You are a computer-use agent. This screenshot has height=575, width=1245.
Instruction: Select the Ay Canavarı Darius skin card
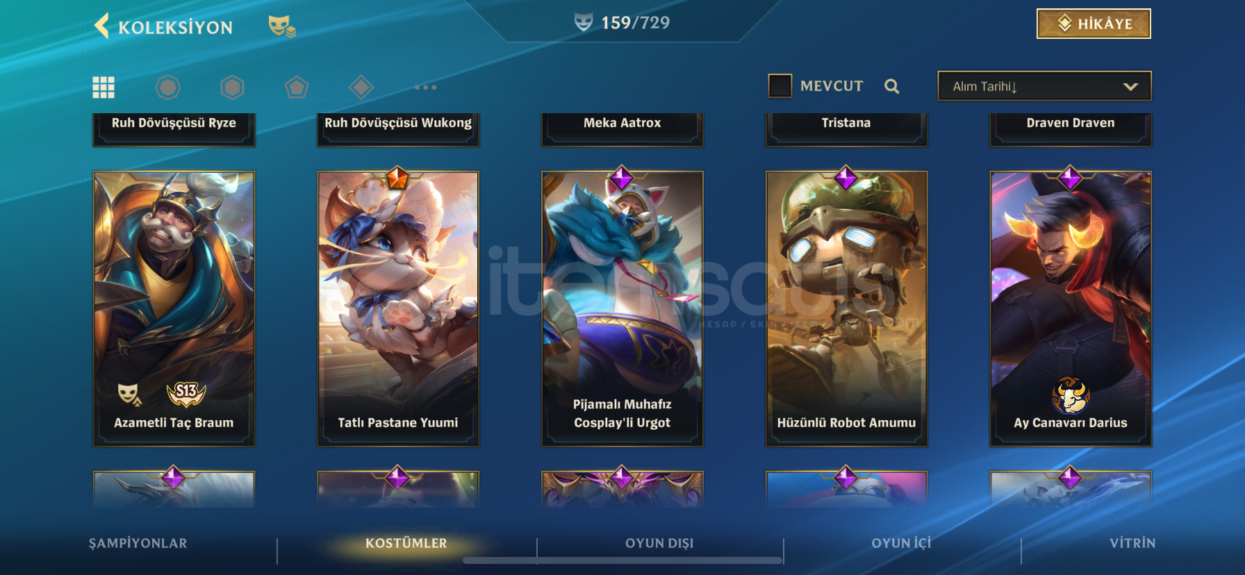coord(1071,308)
